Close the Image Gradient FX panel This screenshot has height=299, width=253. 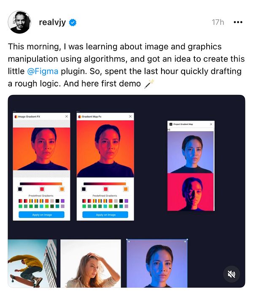pyautogui.click(x=67, y=116)
